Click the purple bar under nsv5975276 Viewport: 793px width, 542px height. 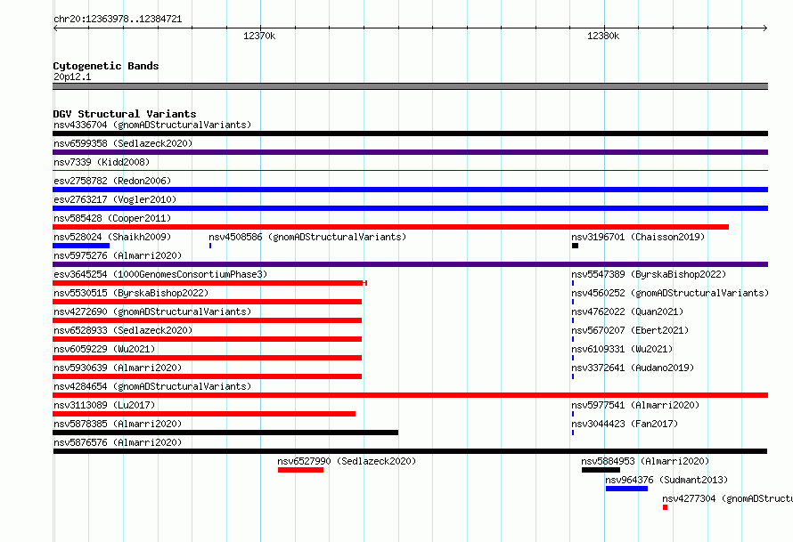410,264
